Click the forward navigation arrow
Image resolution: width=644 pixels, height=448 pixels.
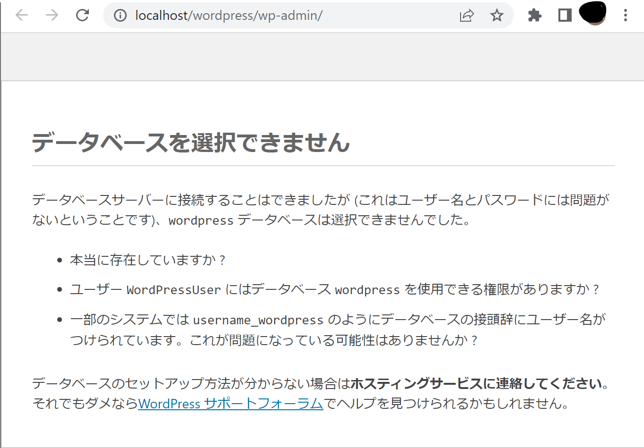(x=51, y=15)
